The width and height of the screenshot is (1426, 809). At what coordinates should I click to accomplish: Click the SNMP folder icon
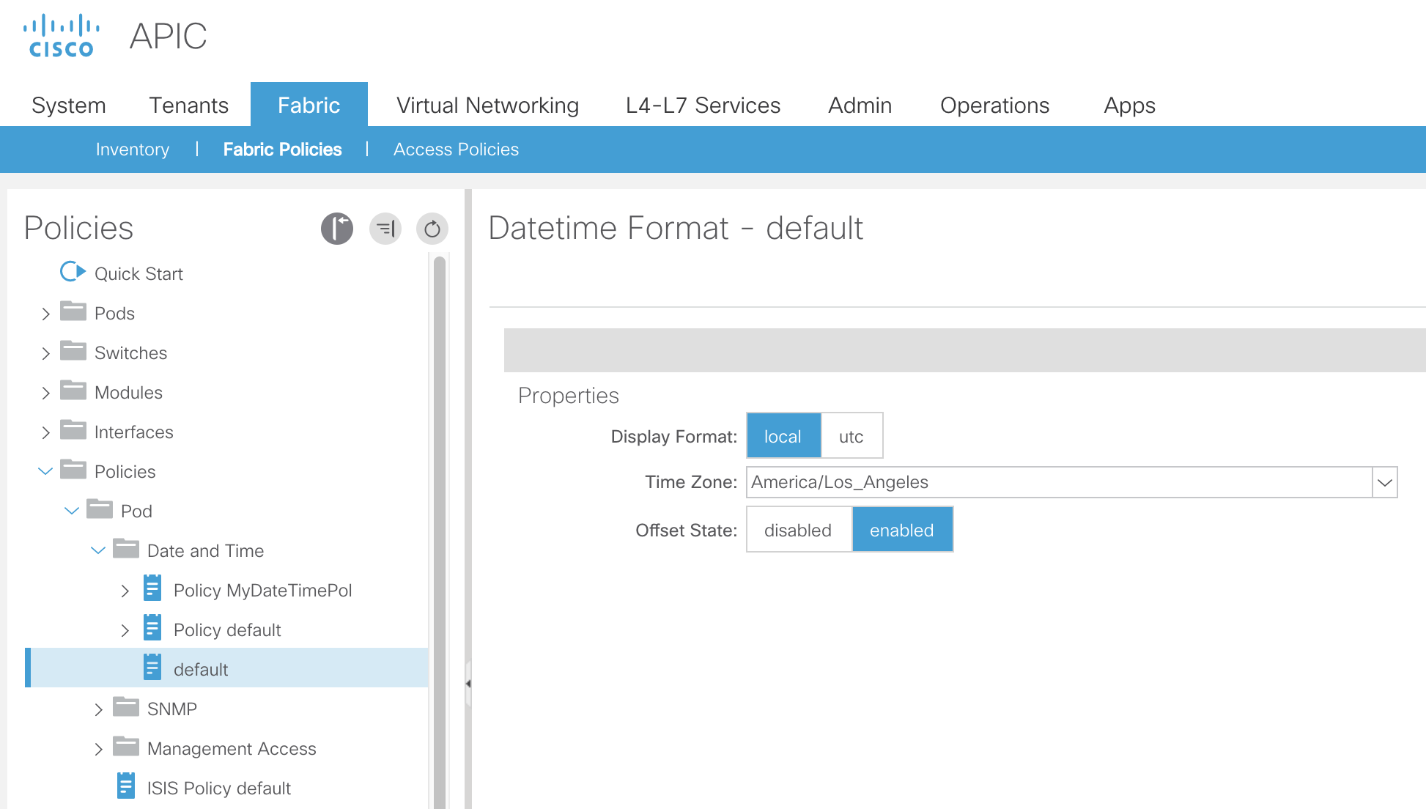coord(126,707)
